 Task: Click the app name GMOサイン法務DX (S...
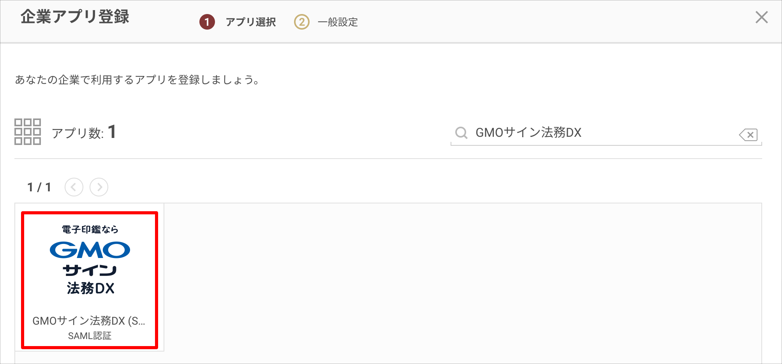click(90, 321)
